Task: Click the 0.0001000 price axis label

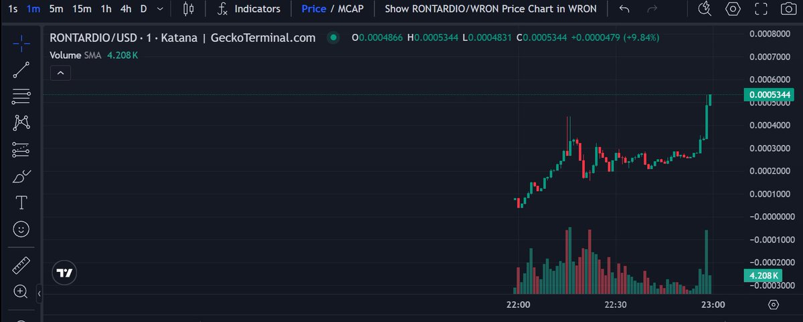Action: tap(771, 194)
